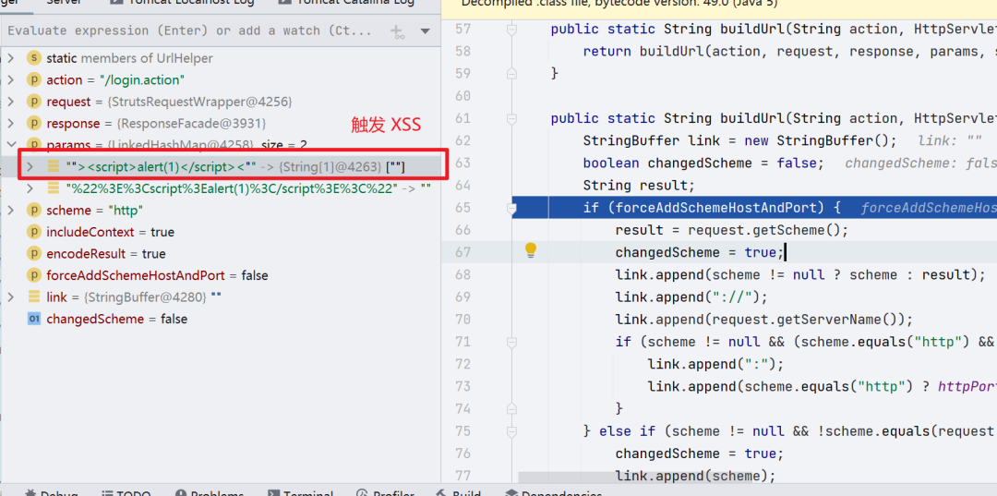This screenshot has width=997, height=496.
Task: Click the parameter icon beside includeContext
Action: (x=34, y=232)
